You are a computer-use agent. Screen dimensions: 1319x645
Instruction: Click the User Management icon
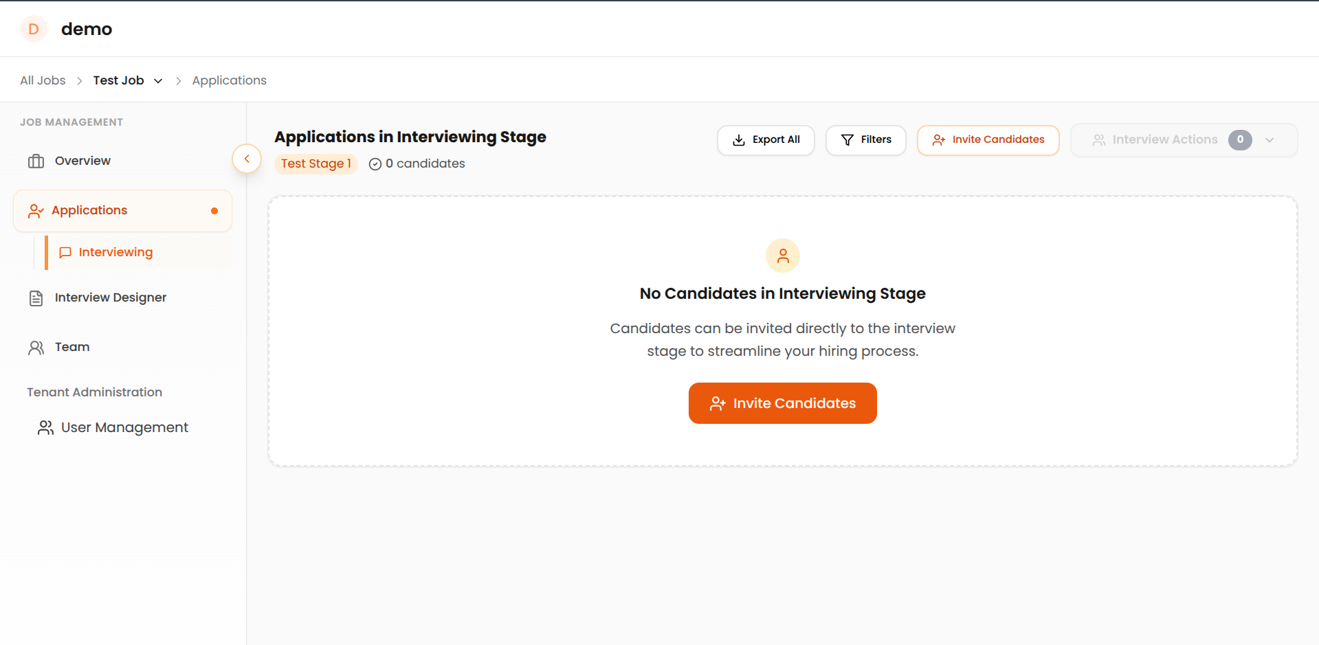45,427
